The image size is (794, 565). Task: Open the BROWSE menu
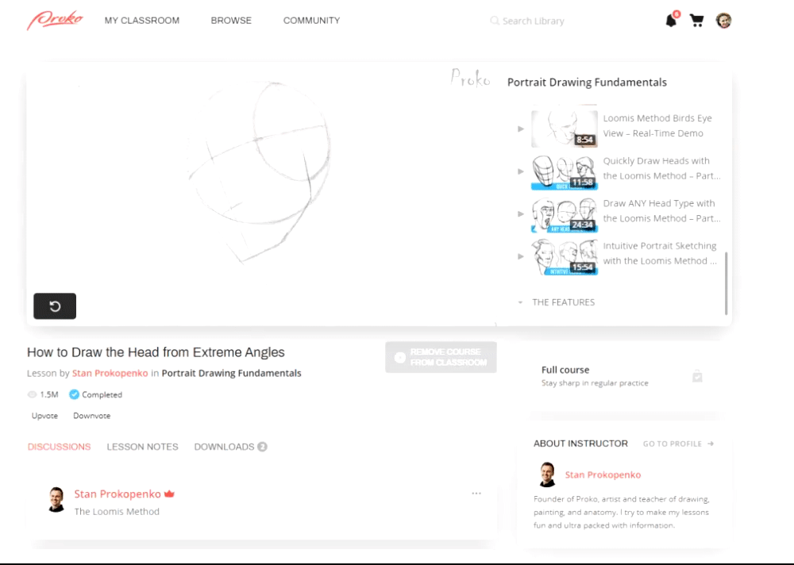tap(231, 21)
